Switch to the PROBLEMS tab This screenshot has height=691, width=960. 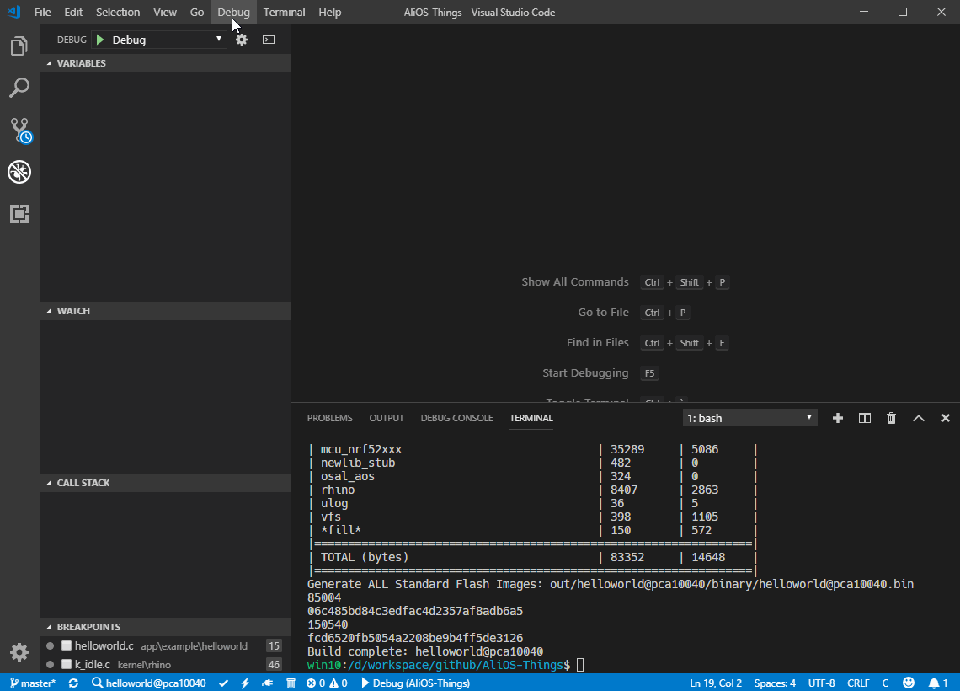(329, 418)
